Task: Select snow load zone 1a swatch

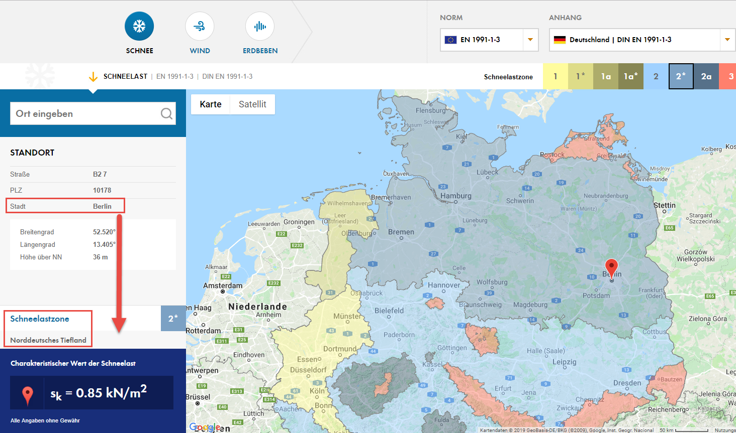Action: pyautogui.click(x=606, y=76)
